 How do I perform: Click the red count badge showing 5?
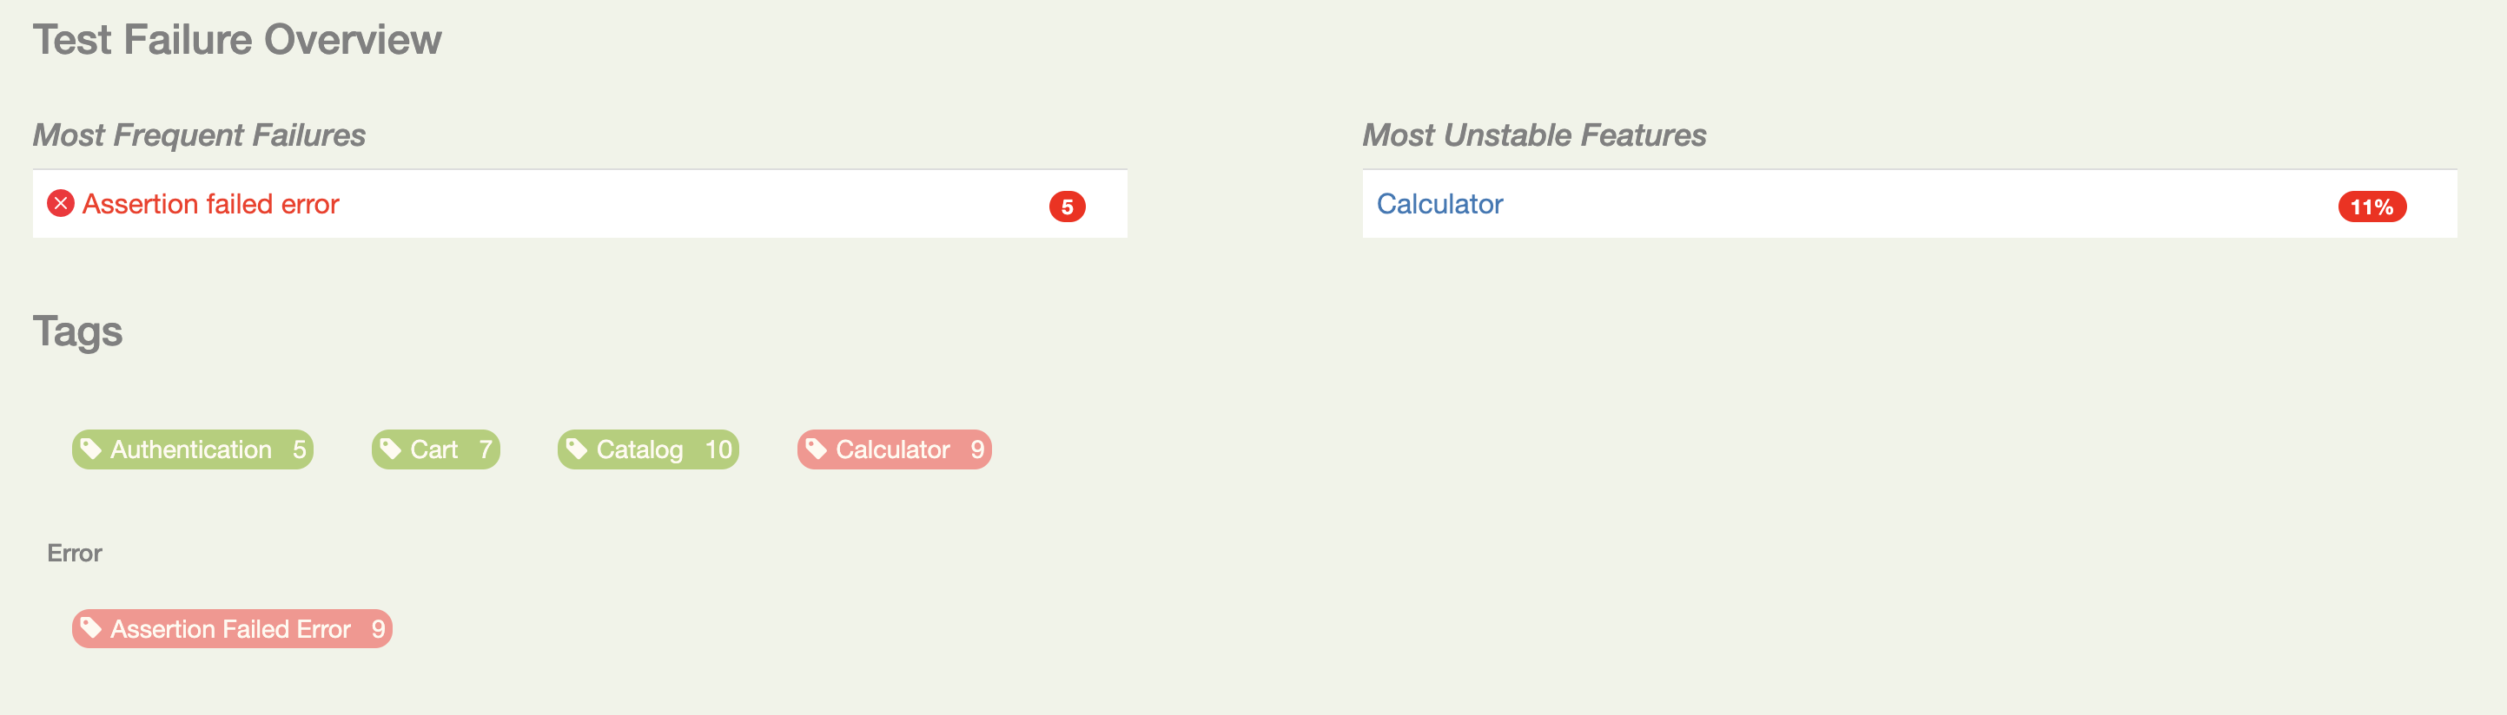coord(1067,206)
